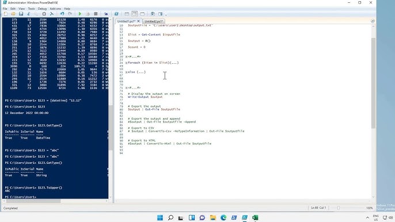The width and height of the screenshot is (395, 222).
Task: Start PowerShell in separate window icon
Action: [116, 14]
